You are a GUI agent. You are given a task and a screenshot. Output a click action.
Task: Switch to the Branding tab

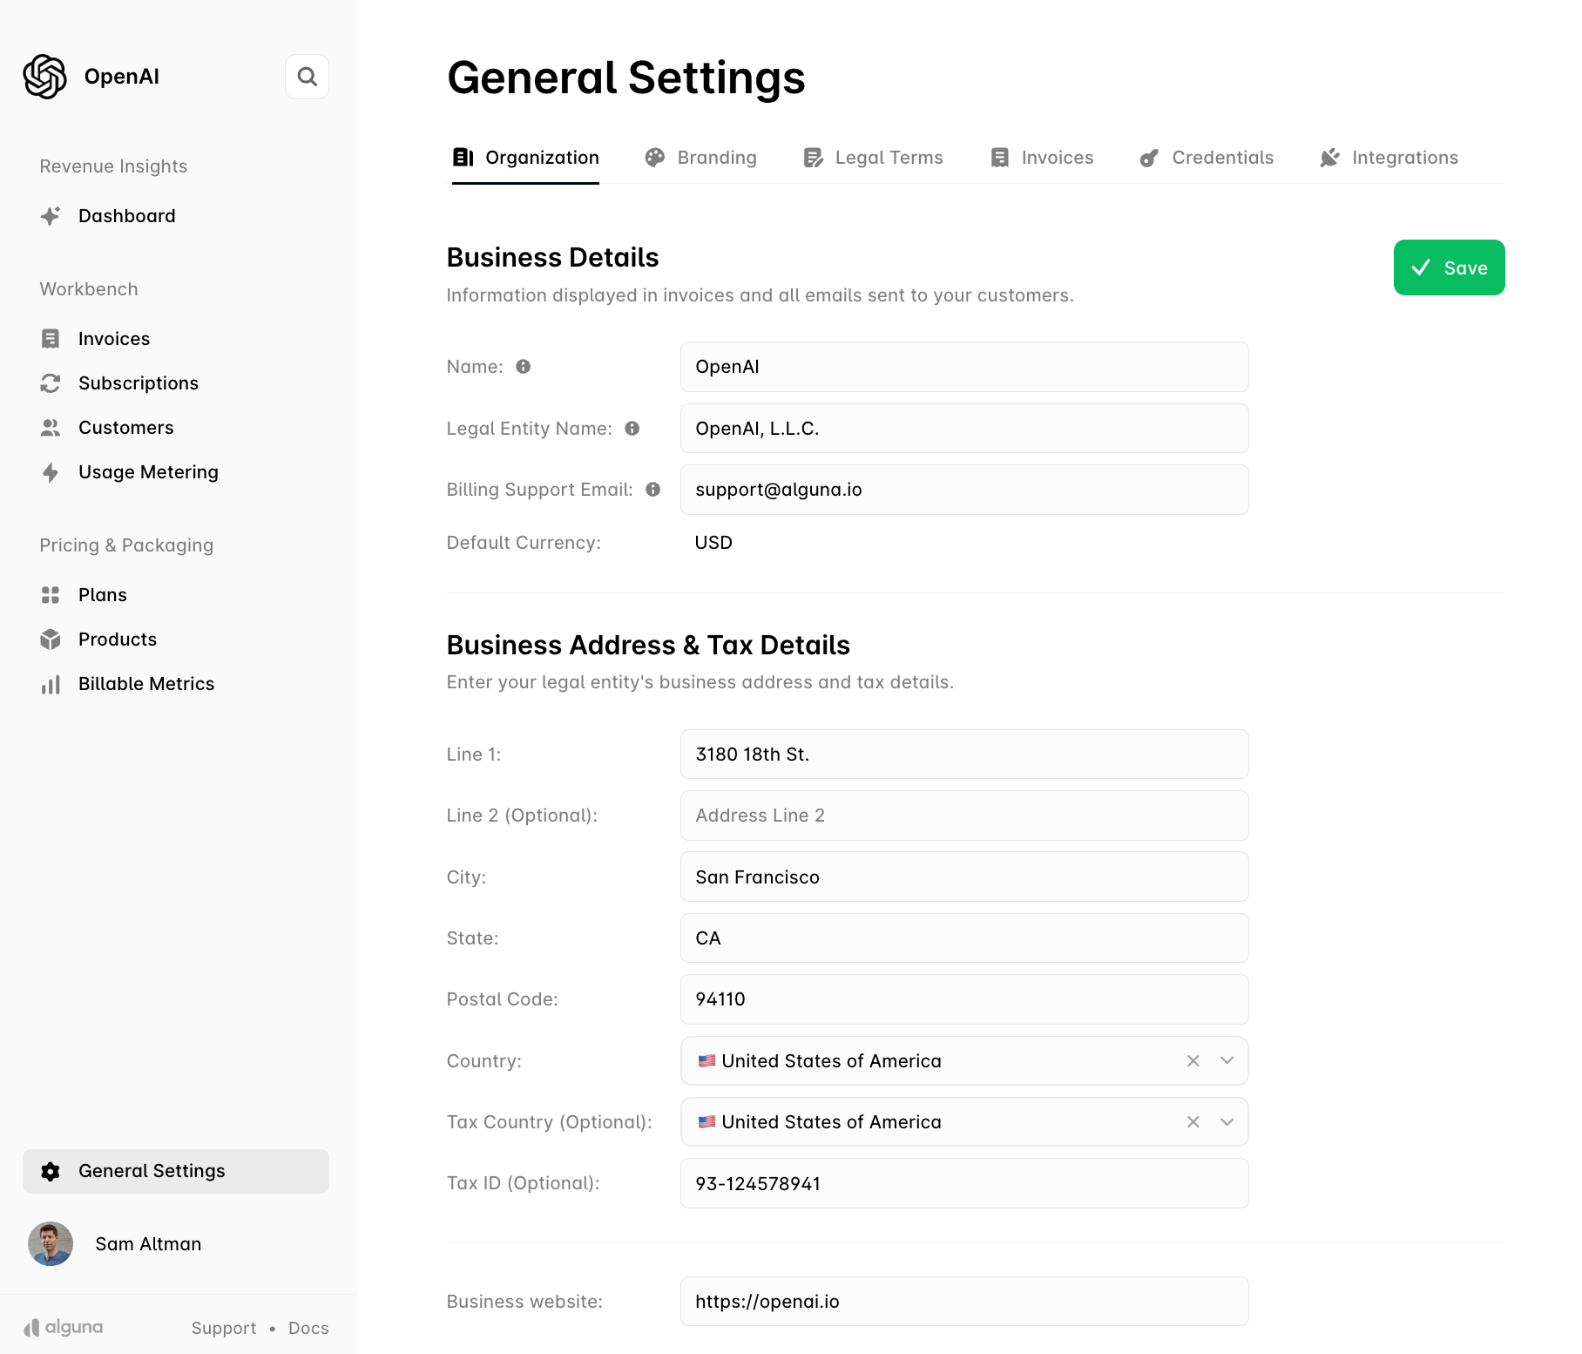(700, 158)
